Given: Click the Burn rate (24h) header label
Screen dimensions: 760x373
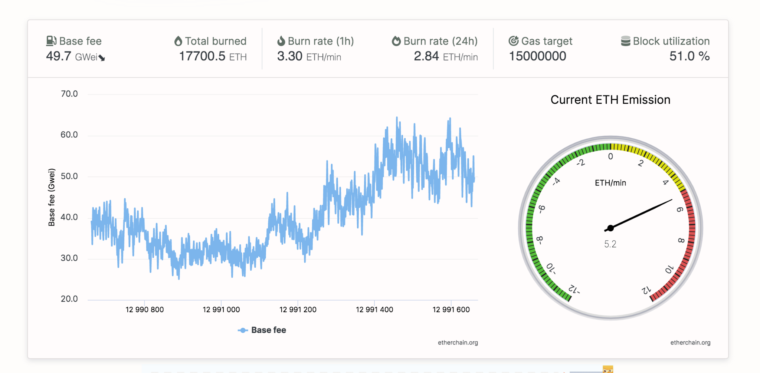Looking at the screenshot, I should click(x=440, y=41).
